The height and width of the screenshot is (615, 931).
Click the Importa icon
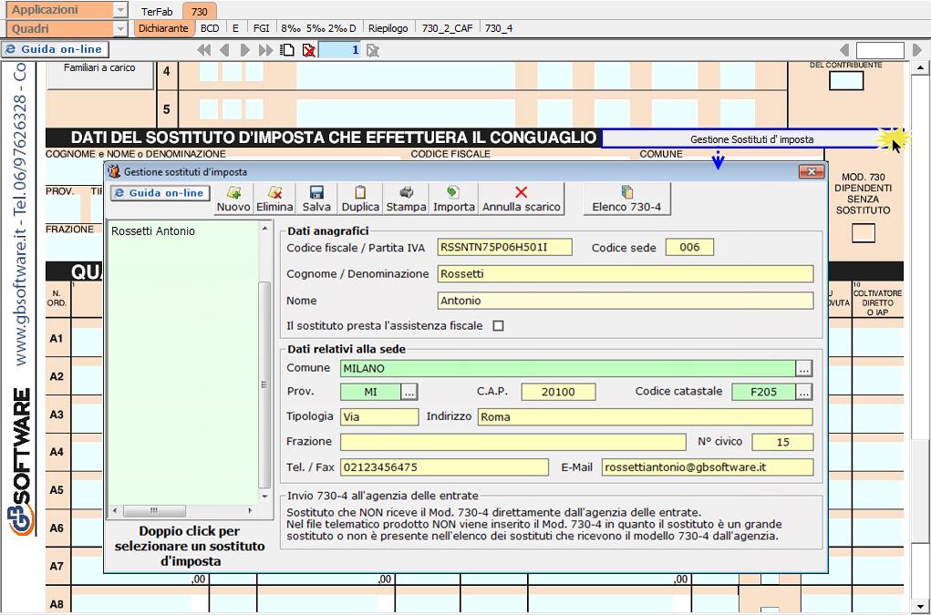click(453, 199)
